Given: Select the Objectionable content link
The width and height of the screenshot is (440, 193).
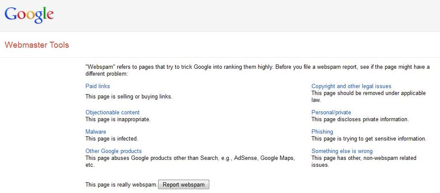Looking at the screenshot, I should [x=113, y=113].
